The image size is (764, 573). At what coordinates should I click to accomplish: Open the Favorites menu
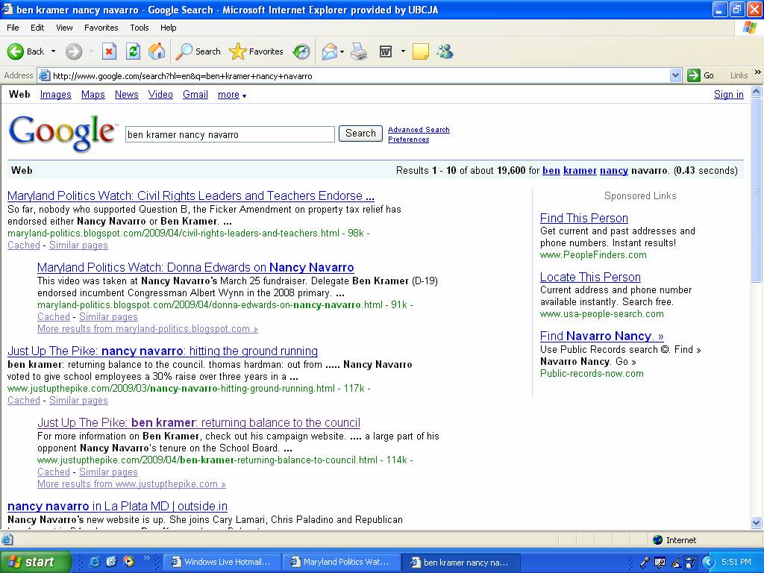click(101, 28)
